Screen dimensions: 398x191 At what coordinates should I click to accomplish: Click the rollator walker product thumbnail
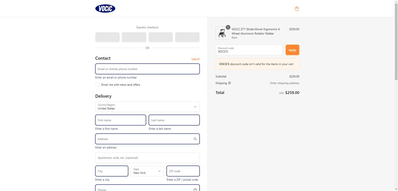click(x=222, y=33)
